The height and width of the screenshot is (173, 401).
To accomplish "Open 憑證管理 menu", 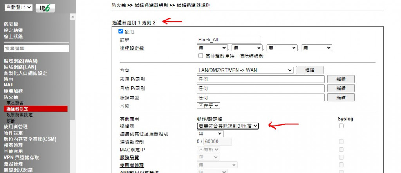I will [x=13, y=164].
